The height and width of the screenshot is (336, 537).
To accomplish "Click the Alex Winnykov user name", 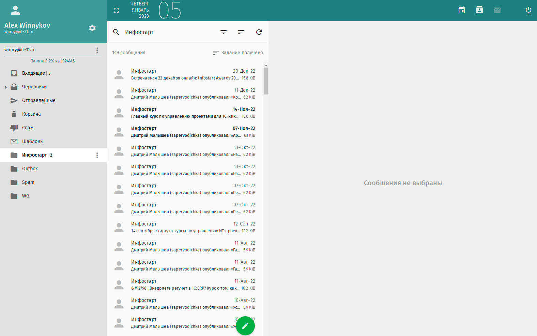I will [x=27, y=25].
